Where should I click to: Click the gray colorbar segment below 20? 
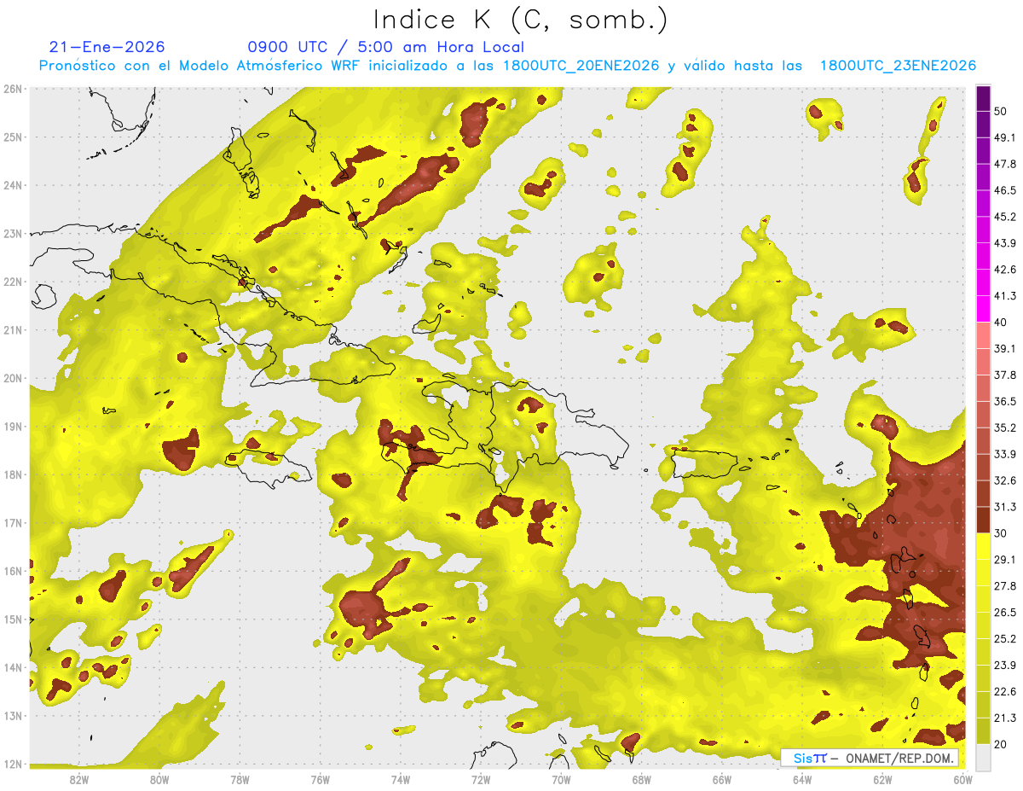pos(983,757)
